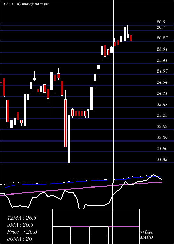The width and height of the screenshot is (174, 244).
Task: Click the '<<Live MACD' label
Action: 147,235
